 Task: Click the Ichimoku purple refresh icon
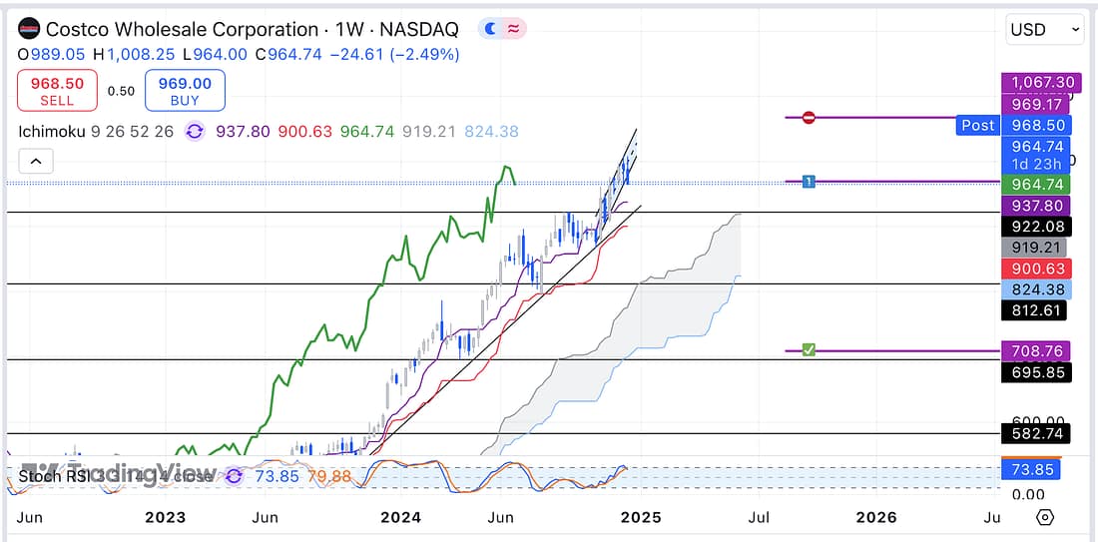[x=195, y=132]
